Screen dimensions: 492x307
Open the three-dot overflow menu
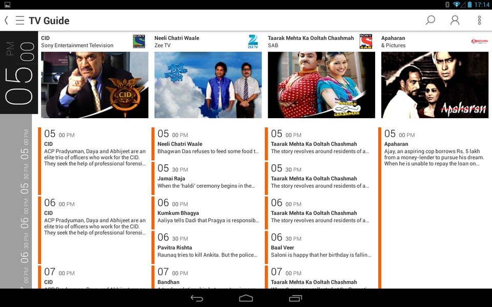[x=479, y=20]
